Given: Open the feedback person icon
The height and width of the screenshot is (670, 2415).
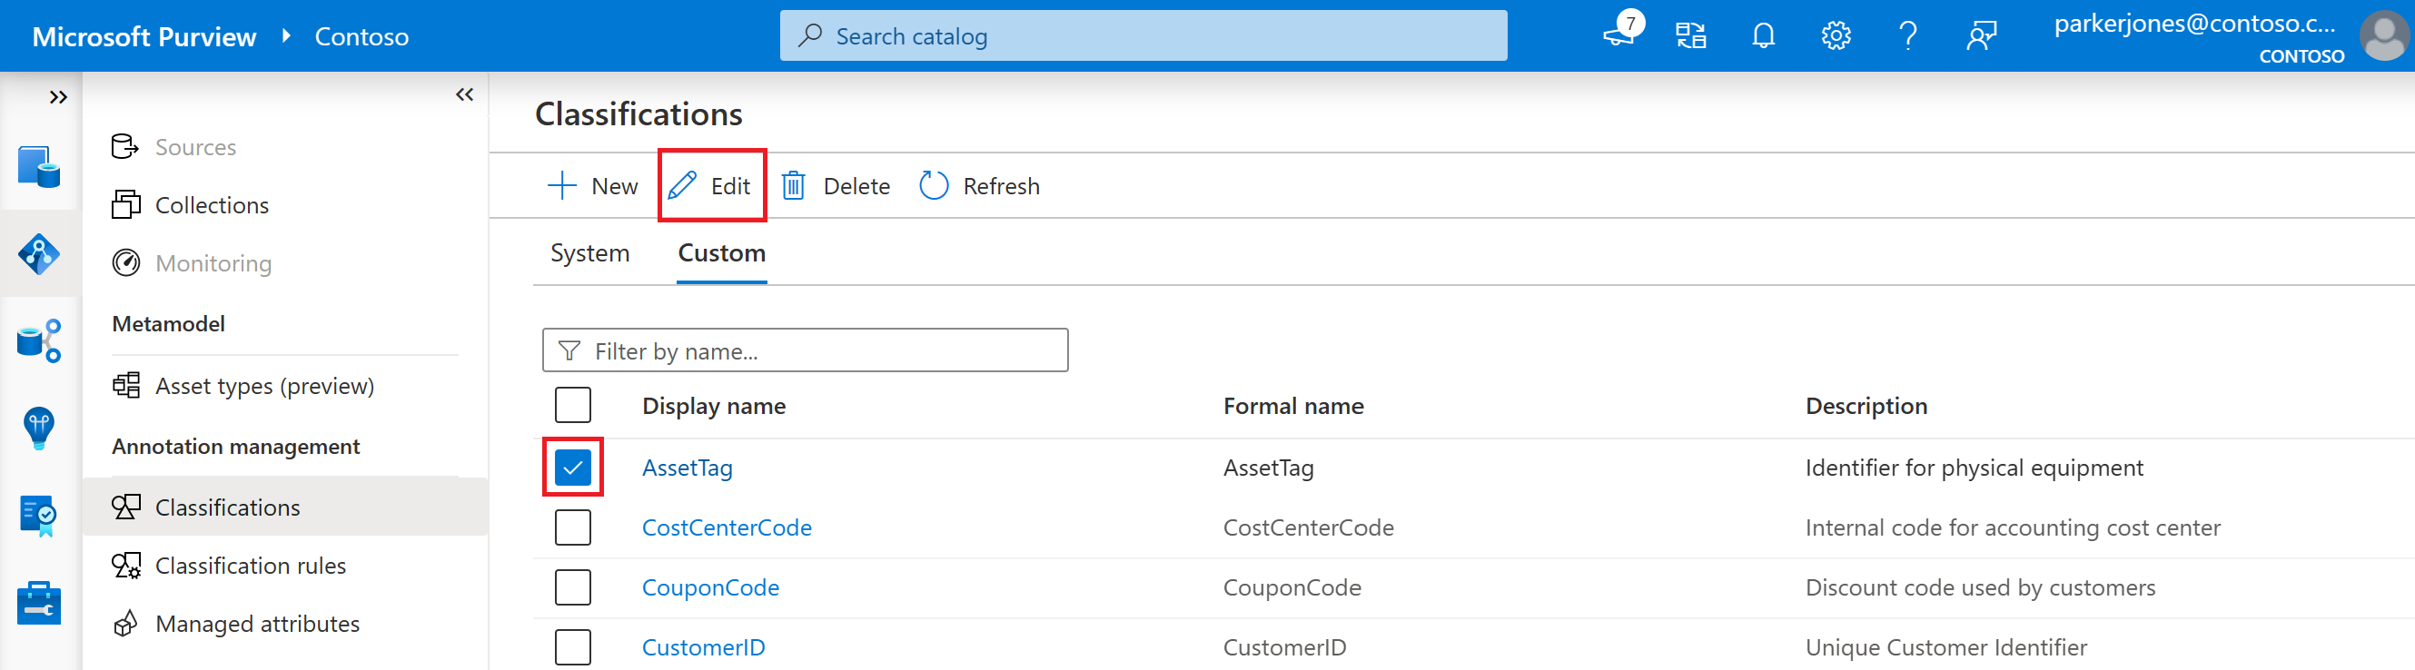Looking at the screenshot, I should click(1980, 36).
